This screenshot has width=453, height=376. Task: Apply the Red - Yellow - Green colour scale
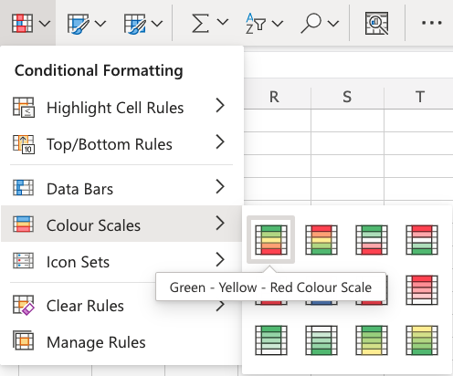(x=321, y=240)
